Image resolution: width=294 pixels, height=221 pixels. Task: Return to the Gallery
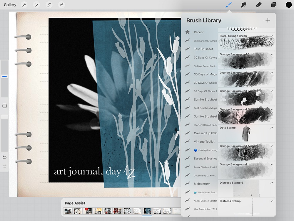[x=10, y=5]
